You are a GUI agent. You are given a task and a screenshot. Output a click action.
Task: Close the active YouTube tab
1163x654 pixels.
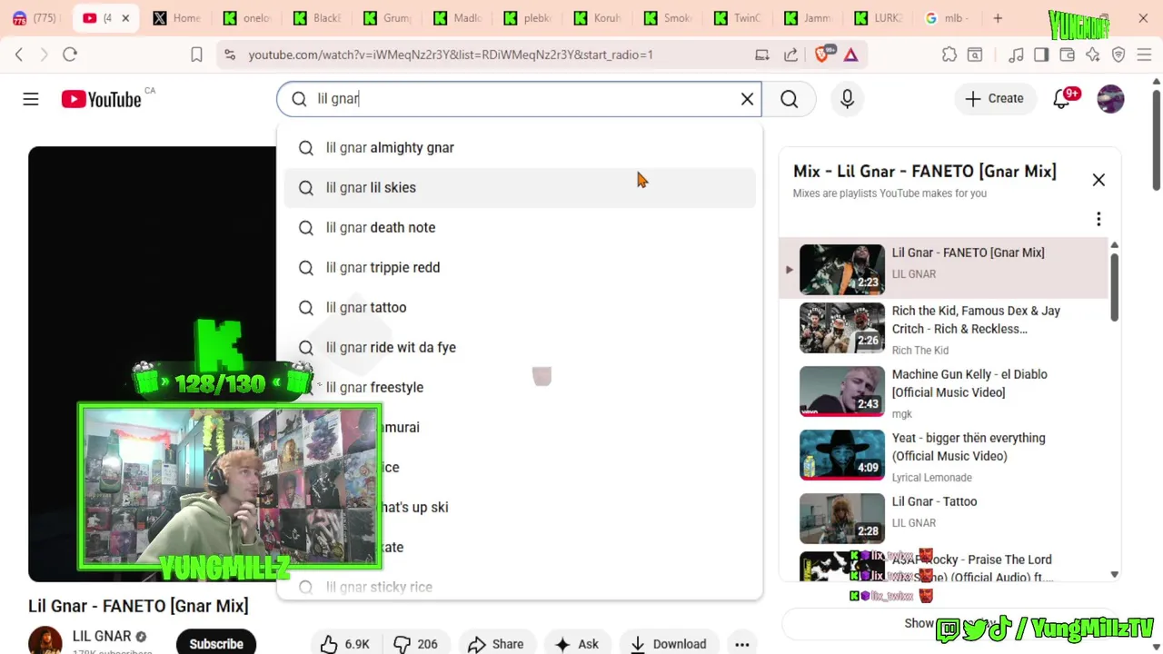click(125, 18)
